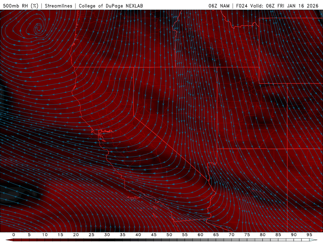Image resolution: width=323 pixels, height=242 pixels.
Task: Click the "50" color scale label
Action: pos(169,235)
